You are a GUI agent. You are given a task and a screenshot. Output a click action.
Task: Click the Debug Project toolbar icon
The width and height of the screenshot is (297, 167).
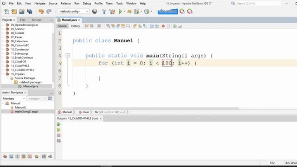(x=129, y=11)
